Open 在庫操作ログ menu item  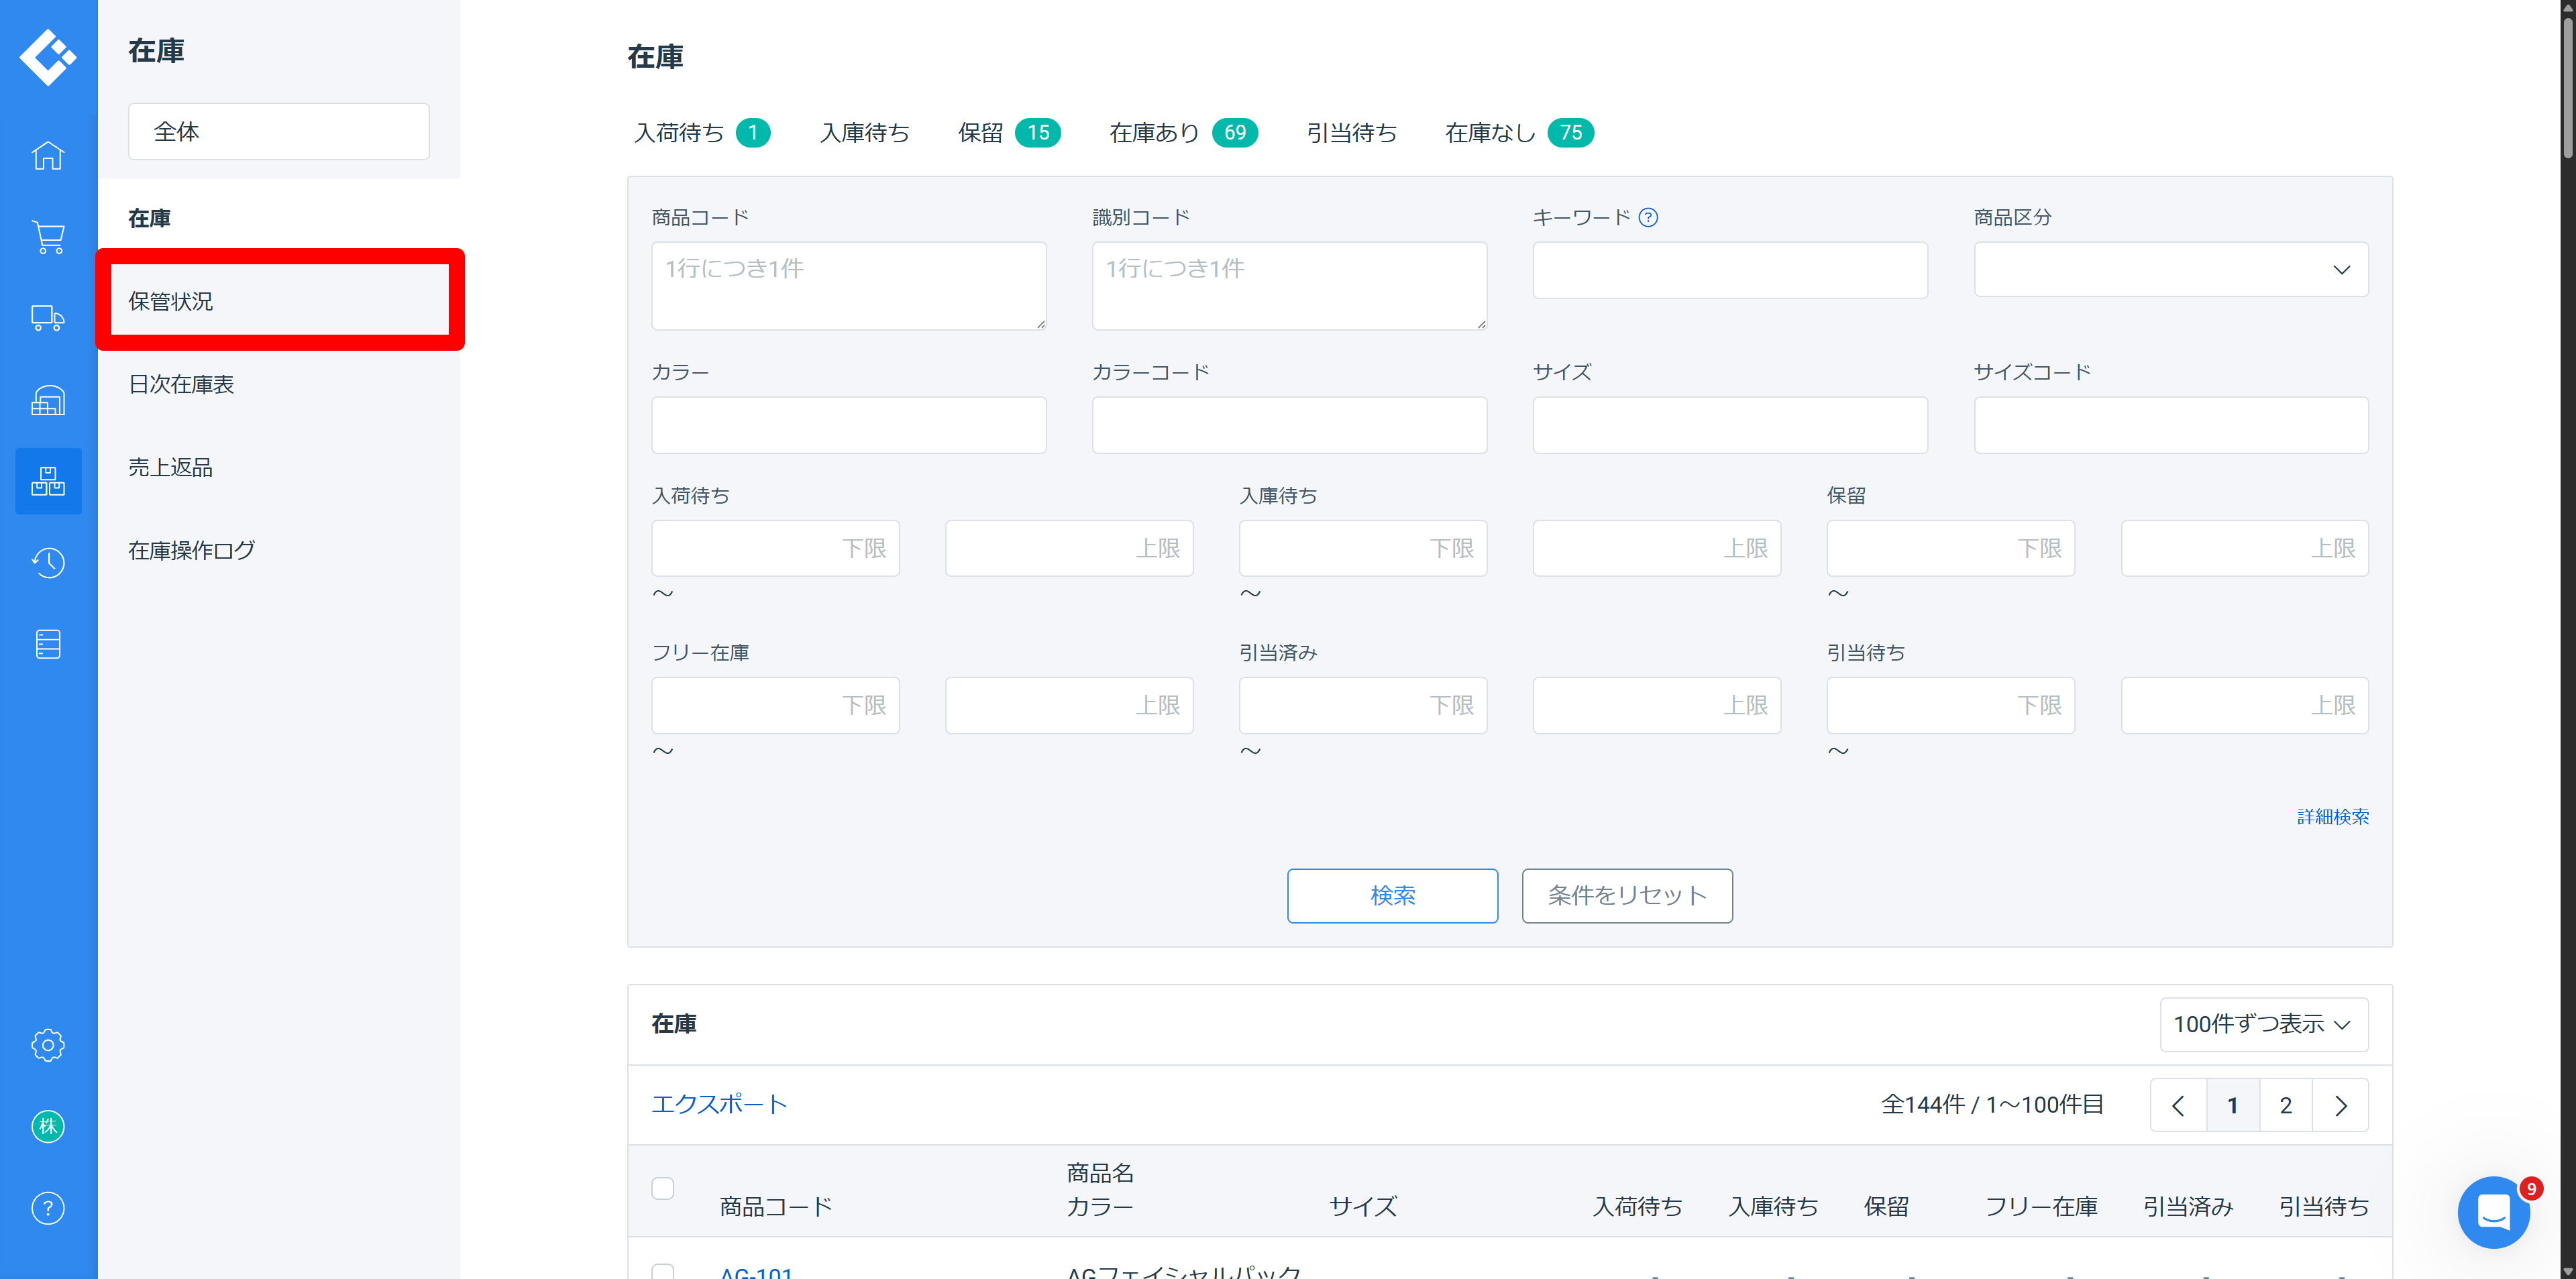click(x=279, y=550)
